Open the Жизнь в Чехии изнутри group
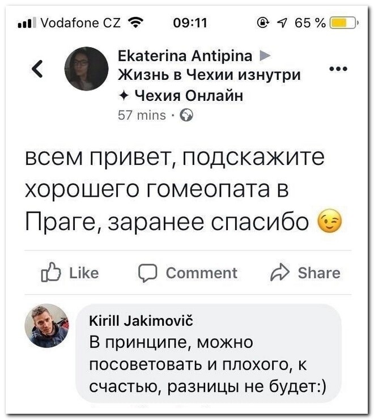 209,75
